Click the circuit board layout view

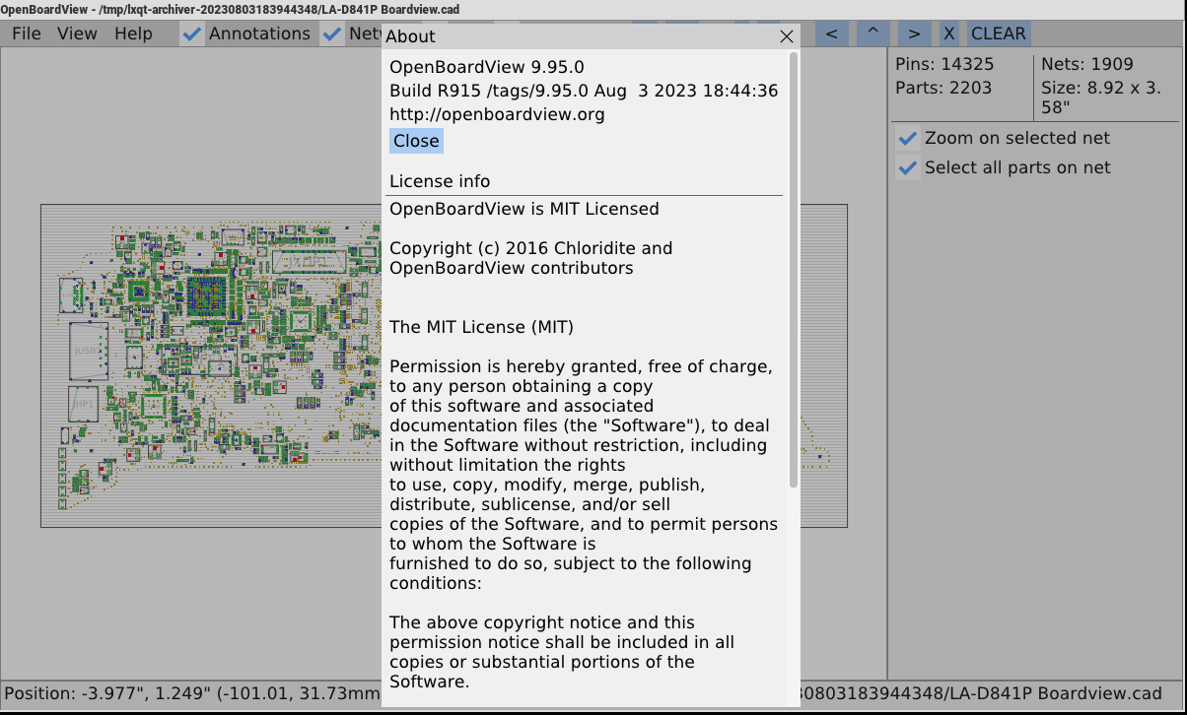pyautogui.click(x=212, y=365)
